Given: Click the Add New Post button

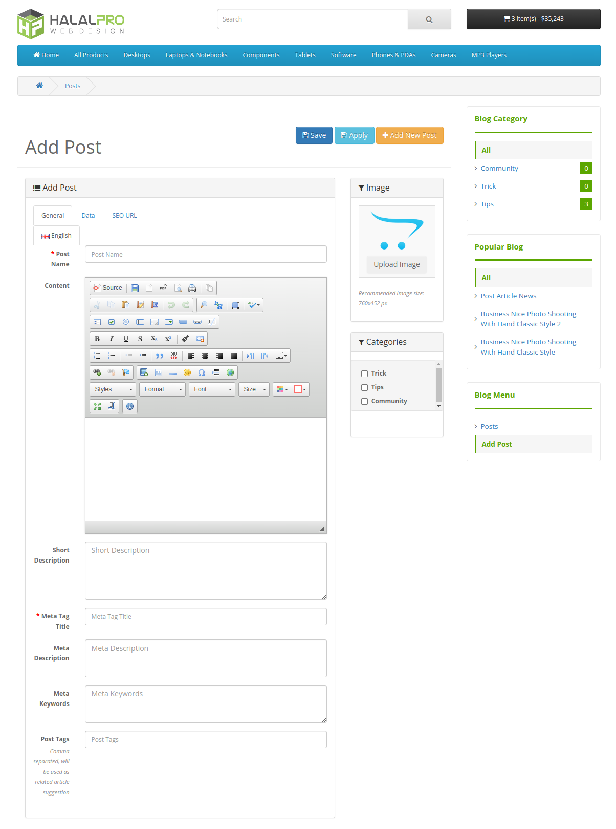Looking at the screenshot, I should click(x=409, y=135).
